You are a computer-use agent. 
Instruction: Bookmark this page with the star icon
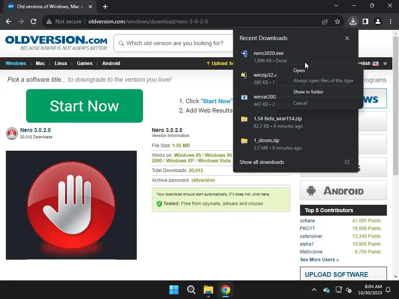337,22
